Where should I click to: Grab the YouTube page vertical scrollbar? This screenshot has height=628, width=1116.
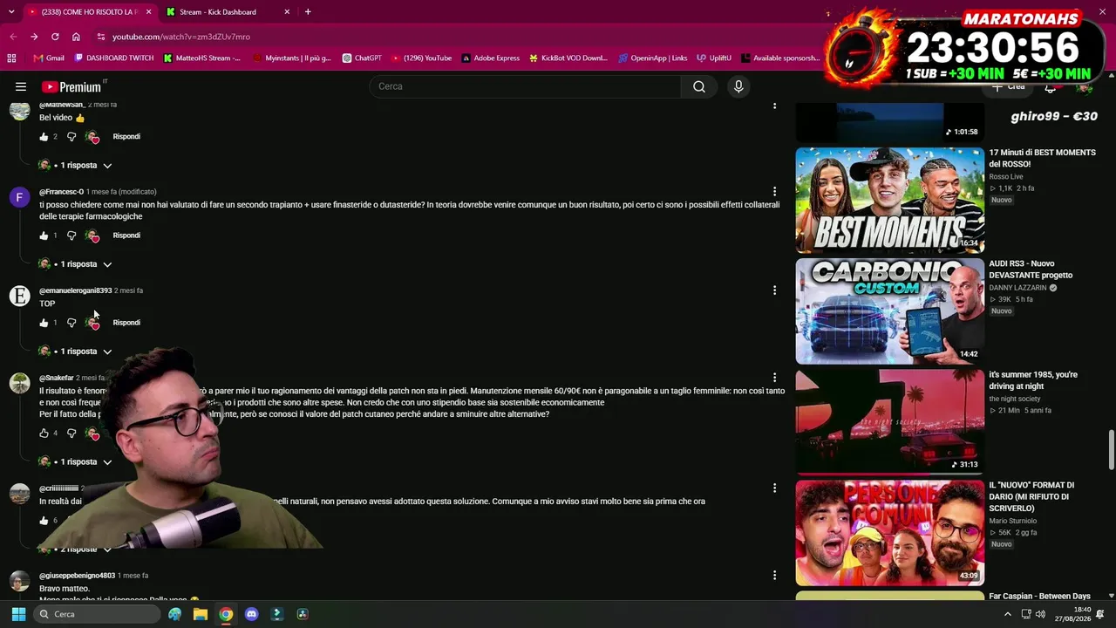tap(1111, 449)
